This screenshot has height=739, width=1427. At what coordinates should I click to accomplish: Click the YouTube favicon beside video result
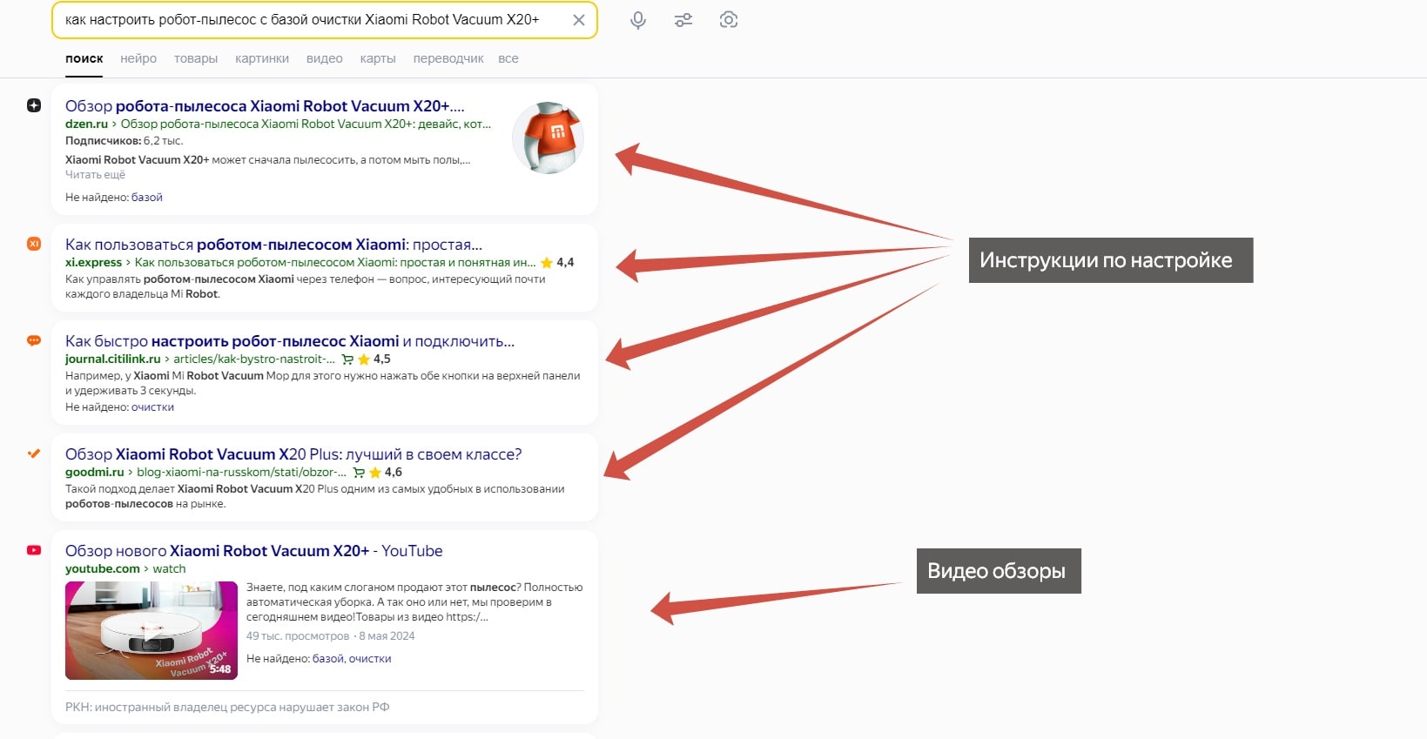point(34,550)
